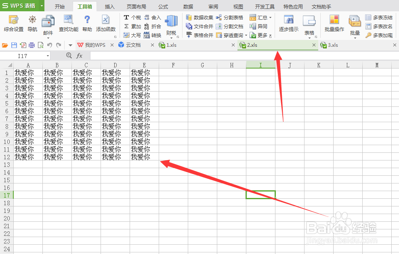This screenshot has width=399, height=254.
Task: Click the print icon in quick toolbar
Action: [31, 45]
